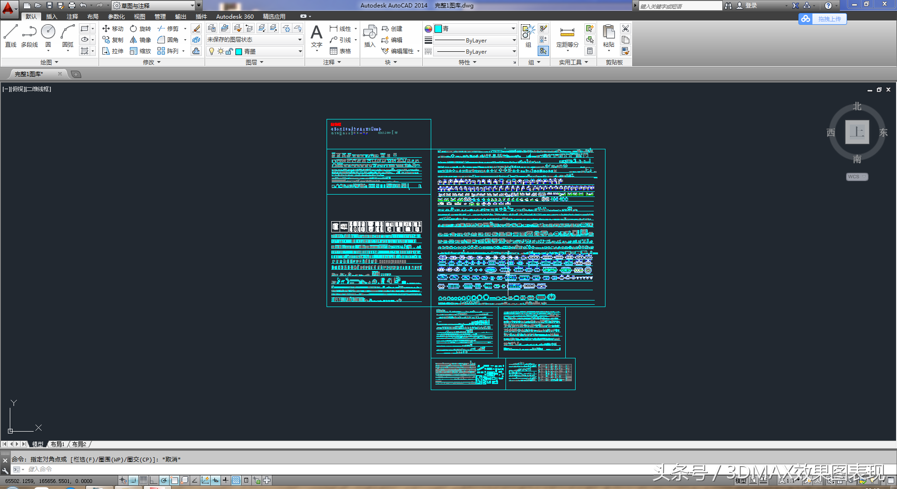Use the Mirror (镜像) tool
Viewport: 897px width, 489px height.
[140, 40]
